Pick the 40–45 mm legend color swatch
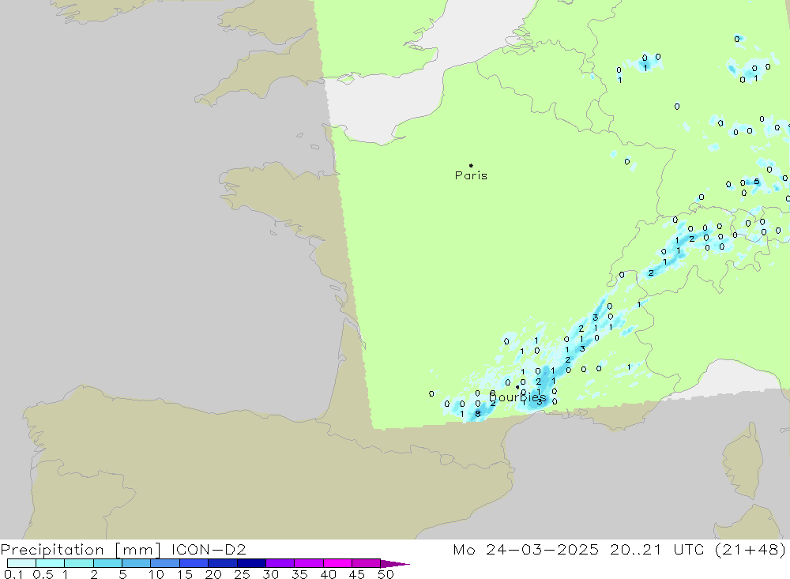Screen dimensions: 790x579 point(337,563)
